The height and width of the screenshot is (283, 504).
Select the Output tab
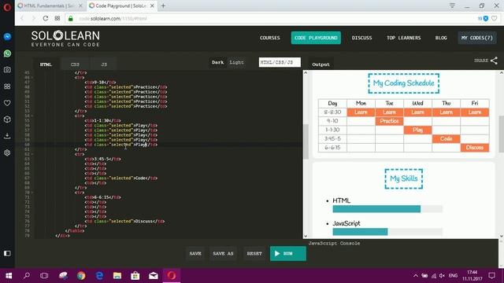[321, 64]
